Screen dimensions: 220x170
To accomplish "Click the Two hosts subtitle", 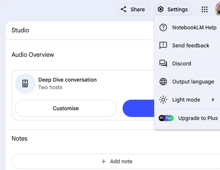I will (50, 87).
